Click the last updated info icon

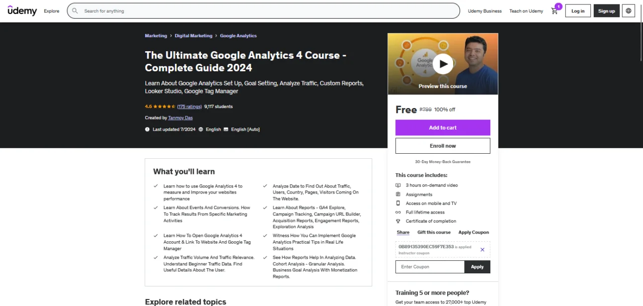coord(147,129)
